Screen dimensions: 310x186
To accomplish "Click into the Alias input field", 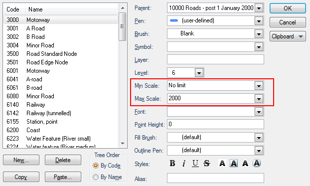I will tap(215, 178).
